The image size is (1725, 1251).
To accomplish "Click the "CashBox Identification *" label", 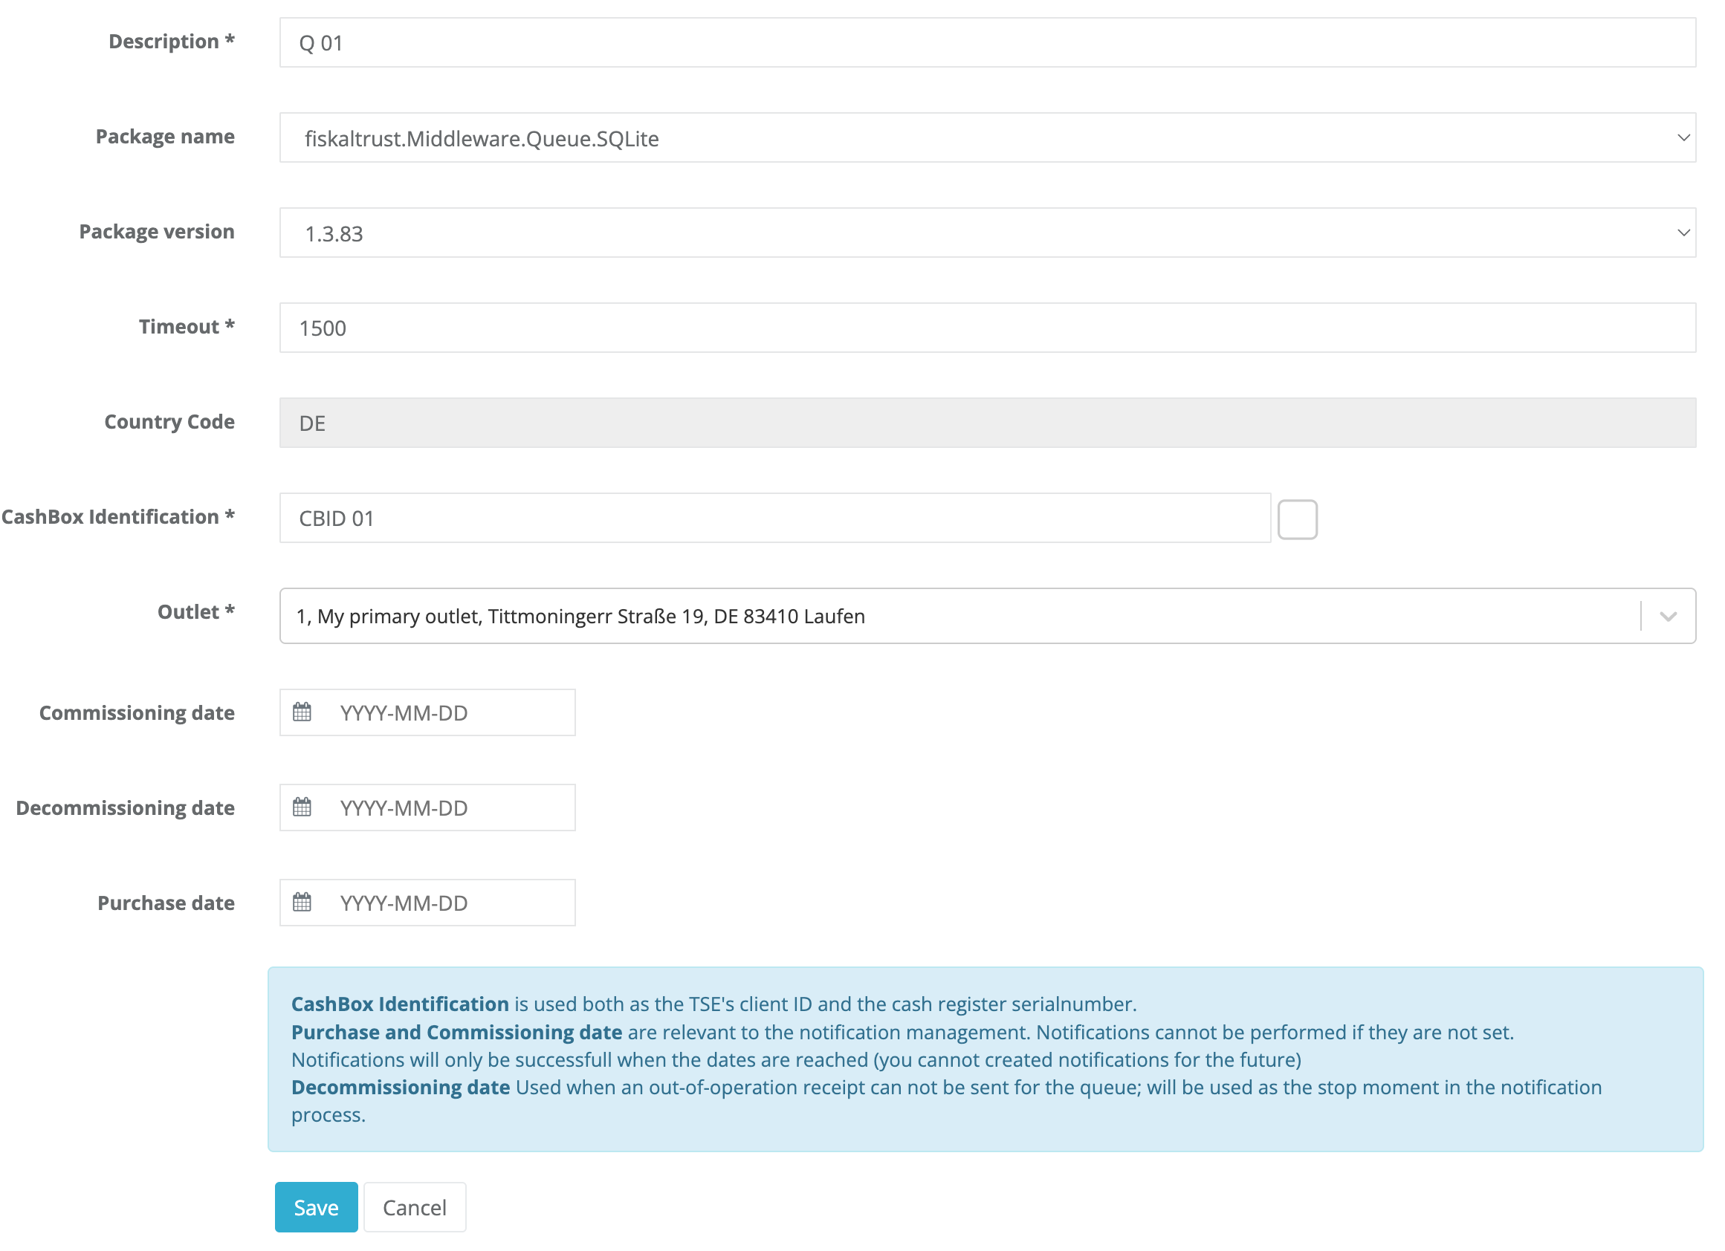I will [118, 516].
